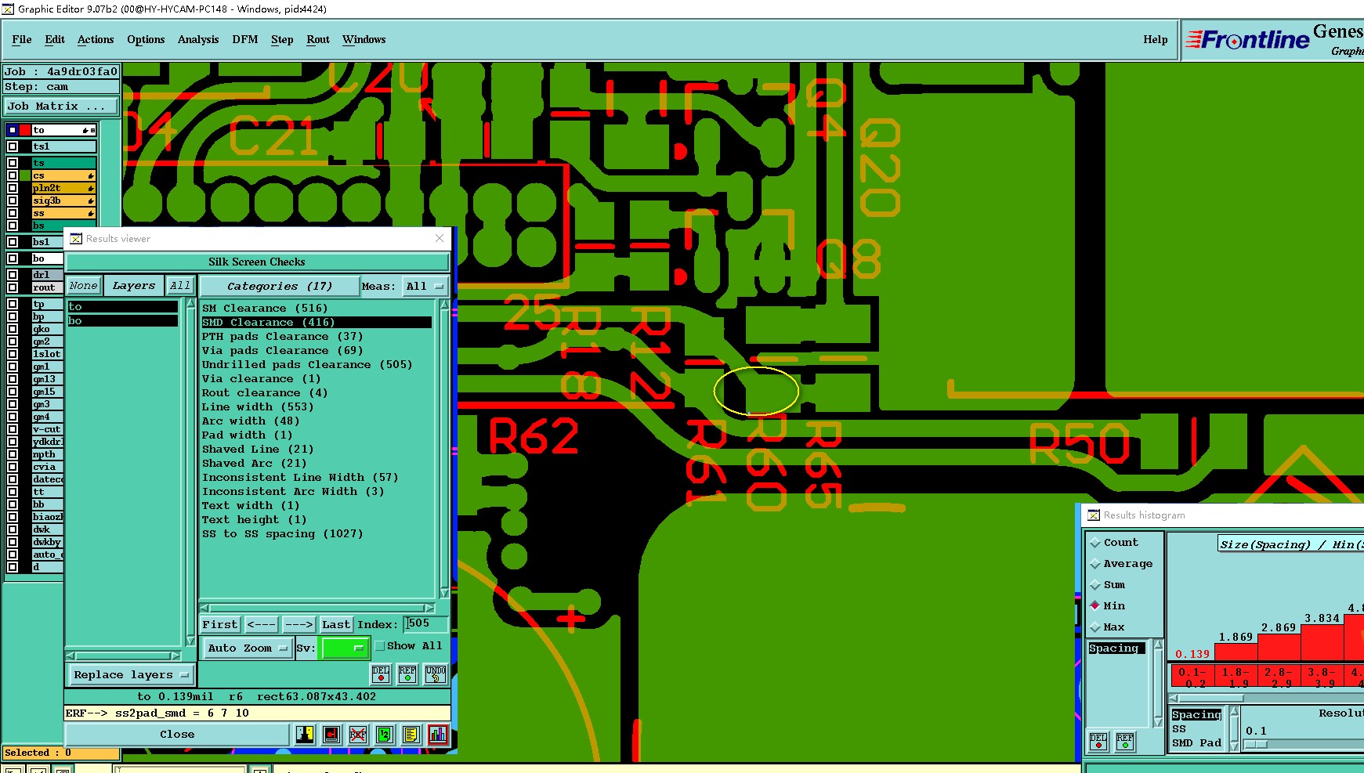
Task: Click the Results histogram window icon
Action: click(1094, 515)
